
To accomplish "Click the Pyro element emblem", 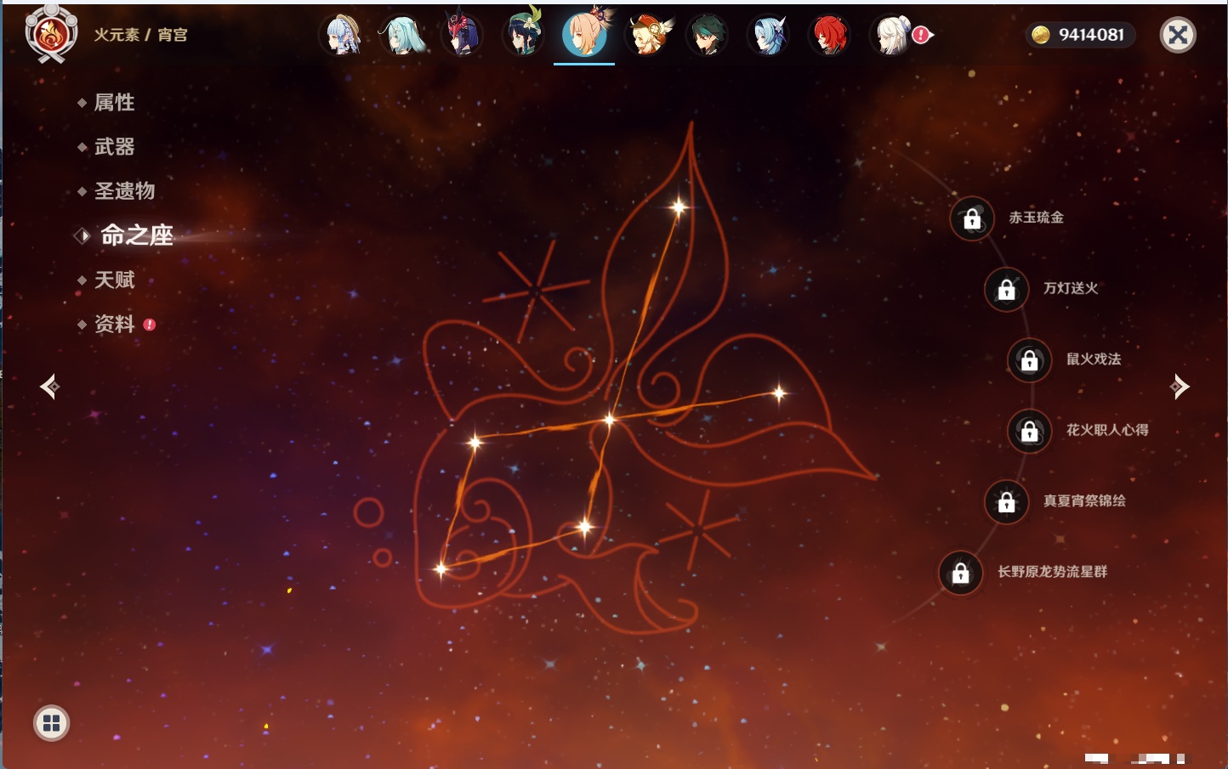I will click(51, 34).
